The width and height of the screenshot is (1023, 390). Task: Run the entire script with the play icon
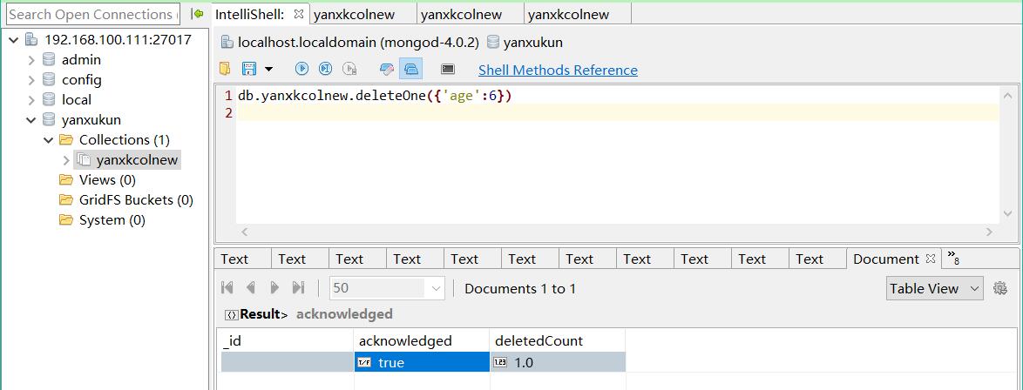click(x=301, y=69)
